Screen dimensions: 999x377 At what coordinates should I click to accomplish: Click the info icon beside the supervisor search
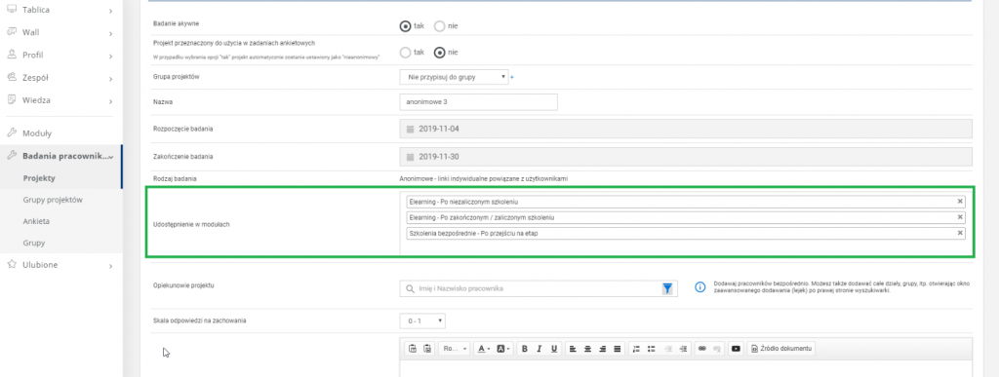[x=699, y=288]
